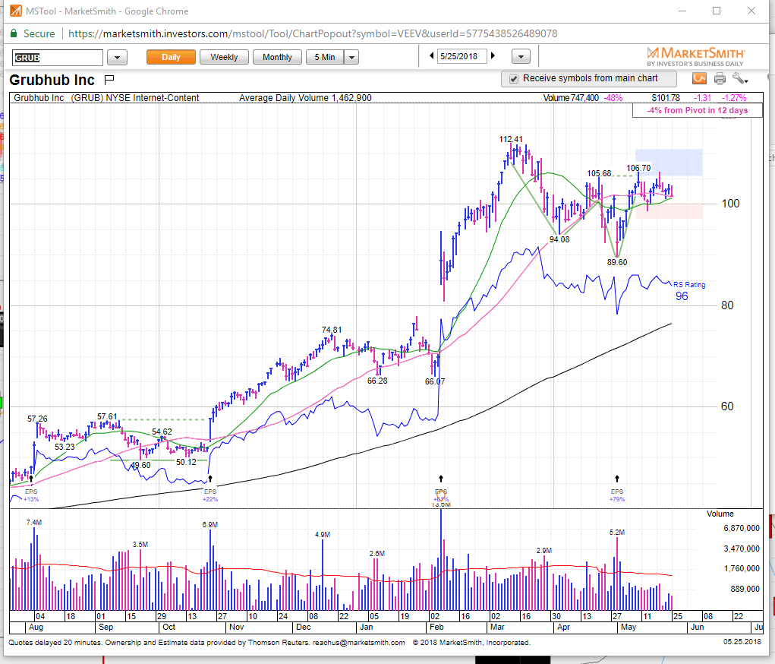Click the 57.26 price label
The width and height of the screenshot is (775, 664).
pyautogui.click(x=37, y=419)
